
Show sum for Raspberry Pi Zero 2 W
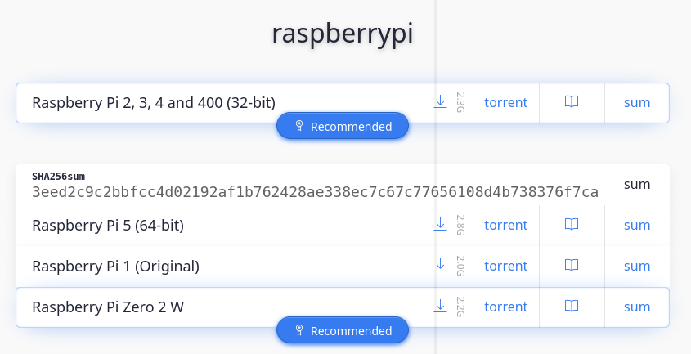[x=637, y=307]
